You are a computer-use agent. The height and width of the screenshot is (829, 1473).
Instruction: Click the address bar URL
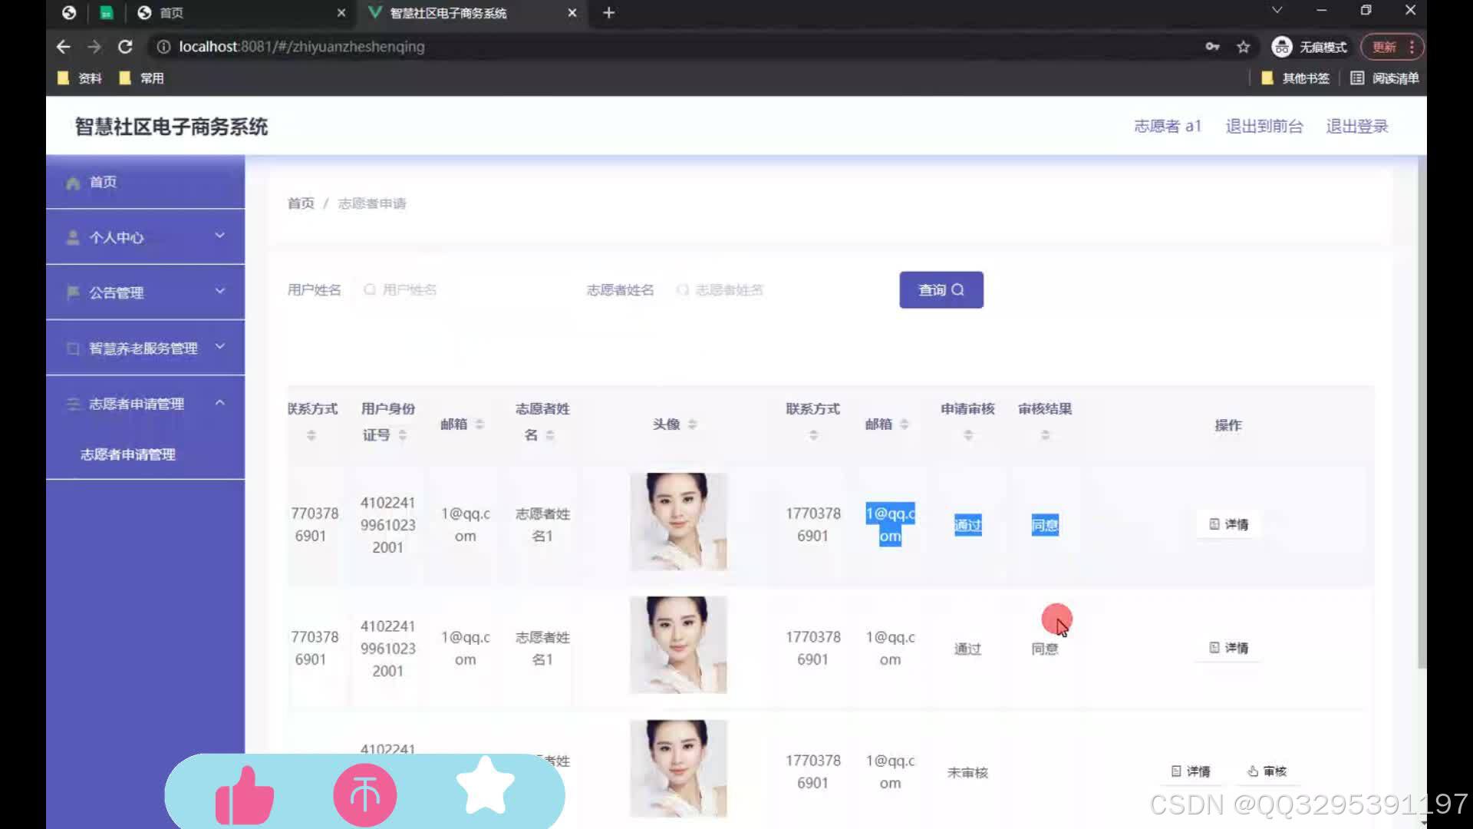[302, 47]
